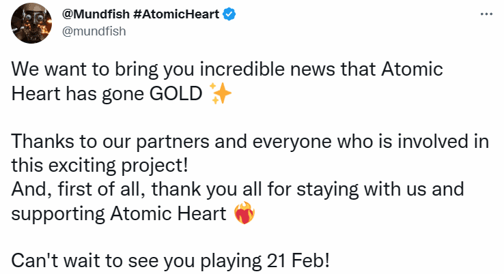Click the heart on fire emoji

coord(244,214)
